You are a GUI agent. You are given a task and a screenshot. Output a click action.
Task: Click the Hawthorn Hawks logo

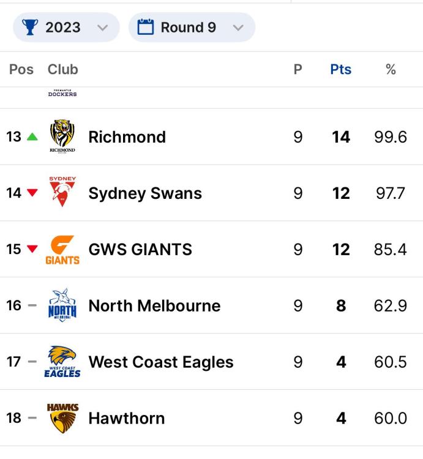click(x=62, y=418)
